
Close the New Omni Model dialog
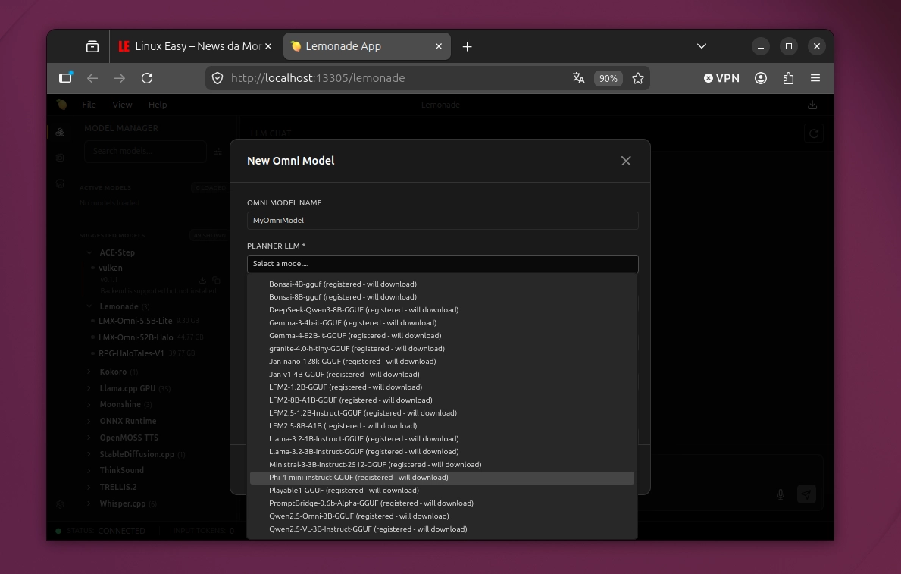tap(626, 161)
